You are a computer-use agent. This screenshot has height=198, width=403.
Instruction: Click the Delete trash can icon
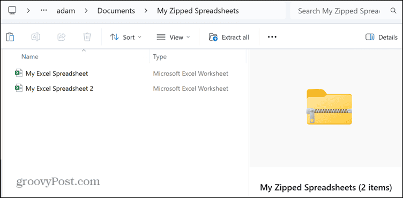[x=87, y=37]
